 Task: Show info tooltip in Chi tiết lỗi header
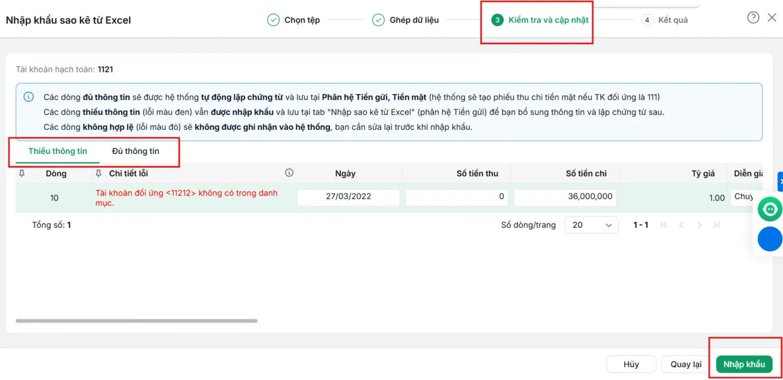tap(289, 173)
